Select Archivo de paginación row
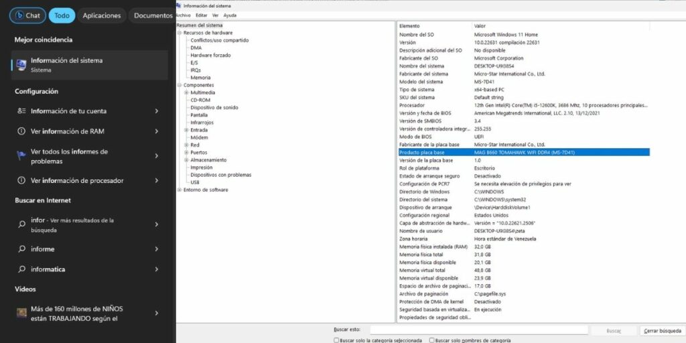 [524, 294]
